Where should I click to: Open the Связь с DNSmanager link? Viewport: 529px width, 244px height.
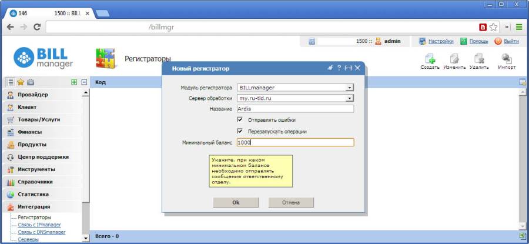pyautogui.click(x=42, y=232)
